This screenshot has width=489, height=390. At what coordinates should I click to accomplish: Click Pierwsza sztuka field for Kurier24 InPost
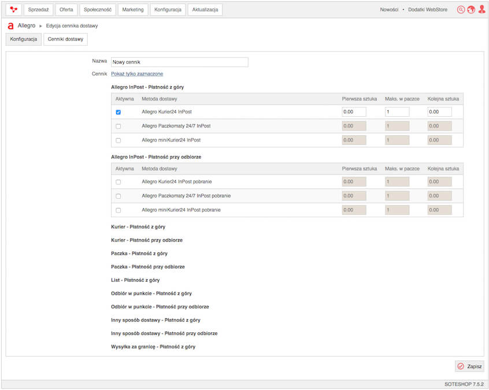coord(354,112)
